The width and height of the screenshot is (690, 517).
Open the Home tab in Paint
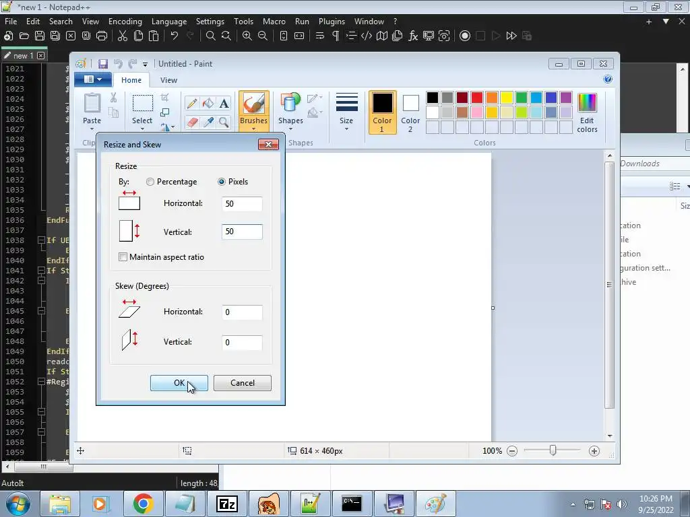131,80
